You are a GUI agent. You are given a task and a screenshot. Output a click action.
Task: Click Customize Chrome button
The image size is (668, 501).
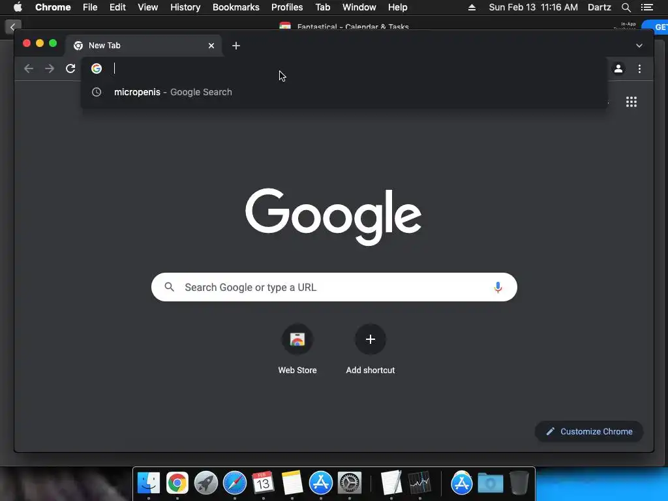589,432
